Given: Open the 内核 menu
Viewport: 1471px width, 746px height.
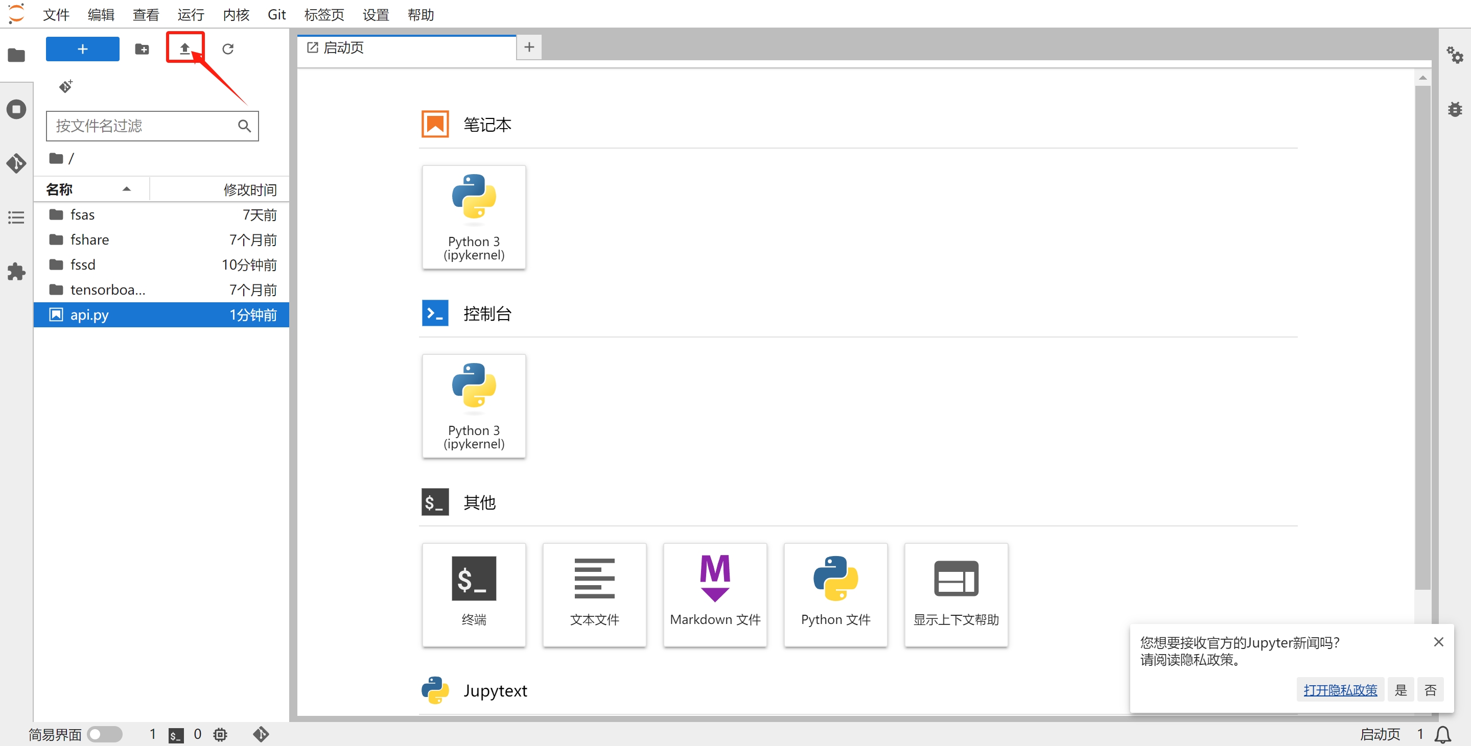Looking at the screenshot, I should pyautogui.click(x=236, y=14).
